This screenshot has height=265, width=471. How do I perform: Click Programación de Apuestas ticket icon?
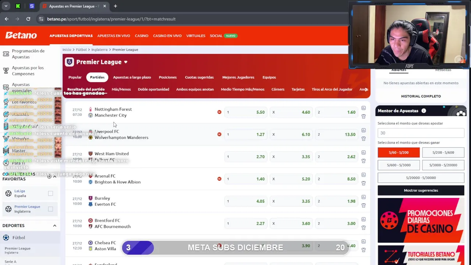(6, 54)
